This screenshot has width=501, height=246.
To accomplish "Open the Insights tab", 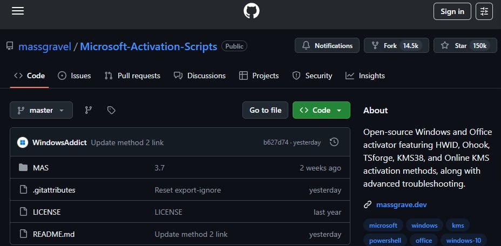I will point(365,76).
